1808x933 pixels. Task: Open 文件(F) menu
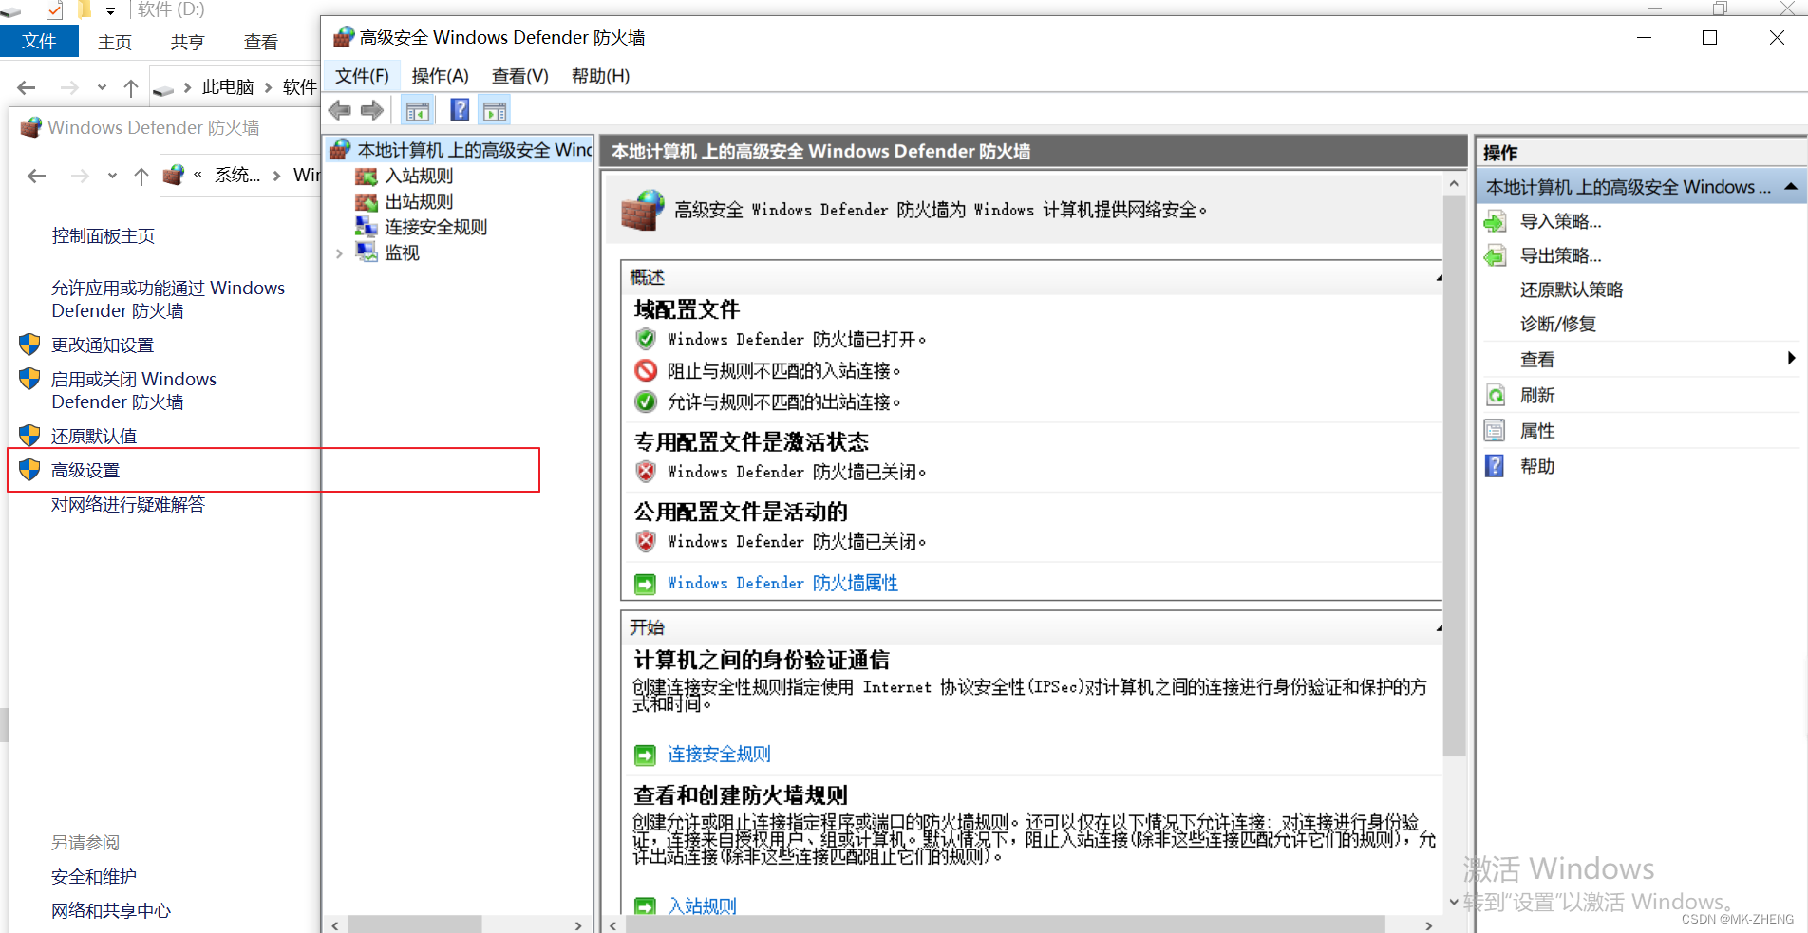pyautogui.click(x=362, y=76)
